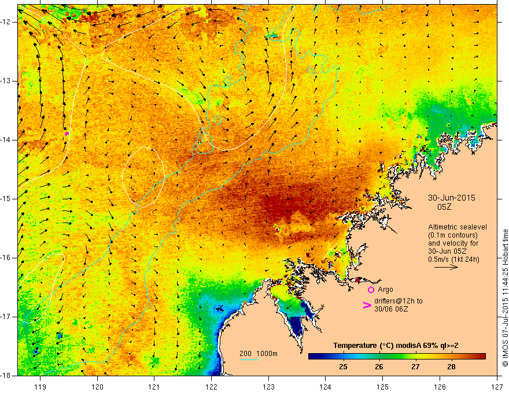
Task: Click the 'and velocity for' legend line
Action: [x=453, y=243]
